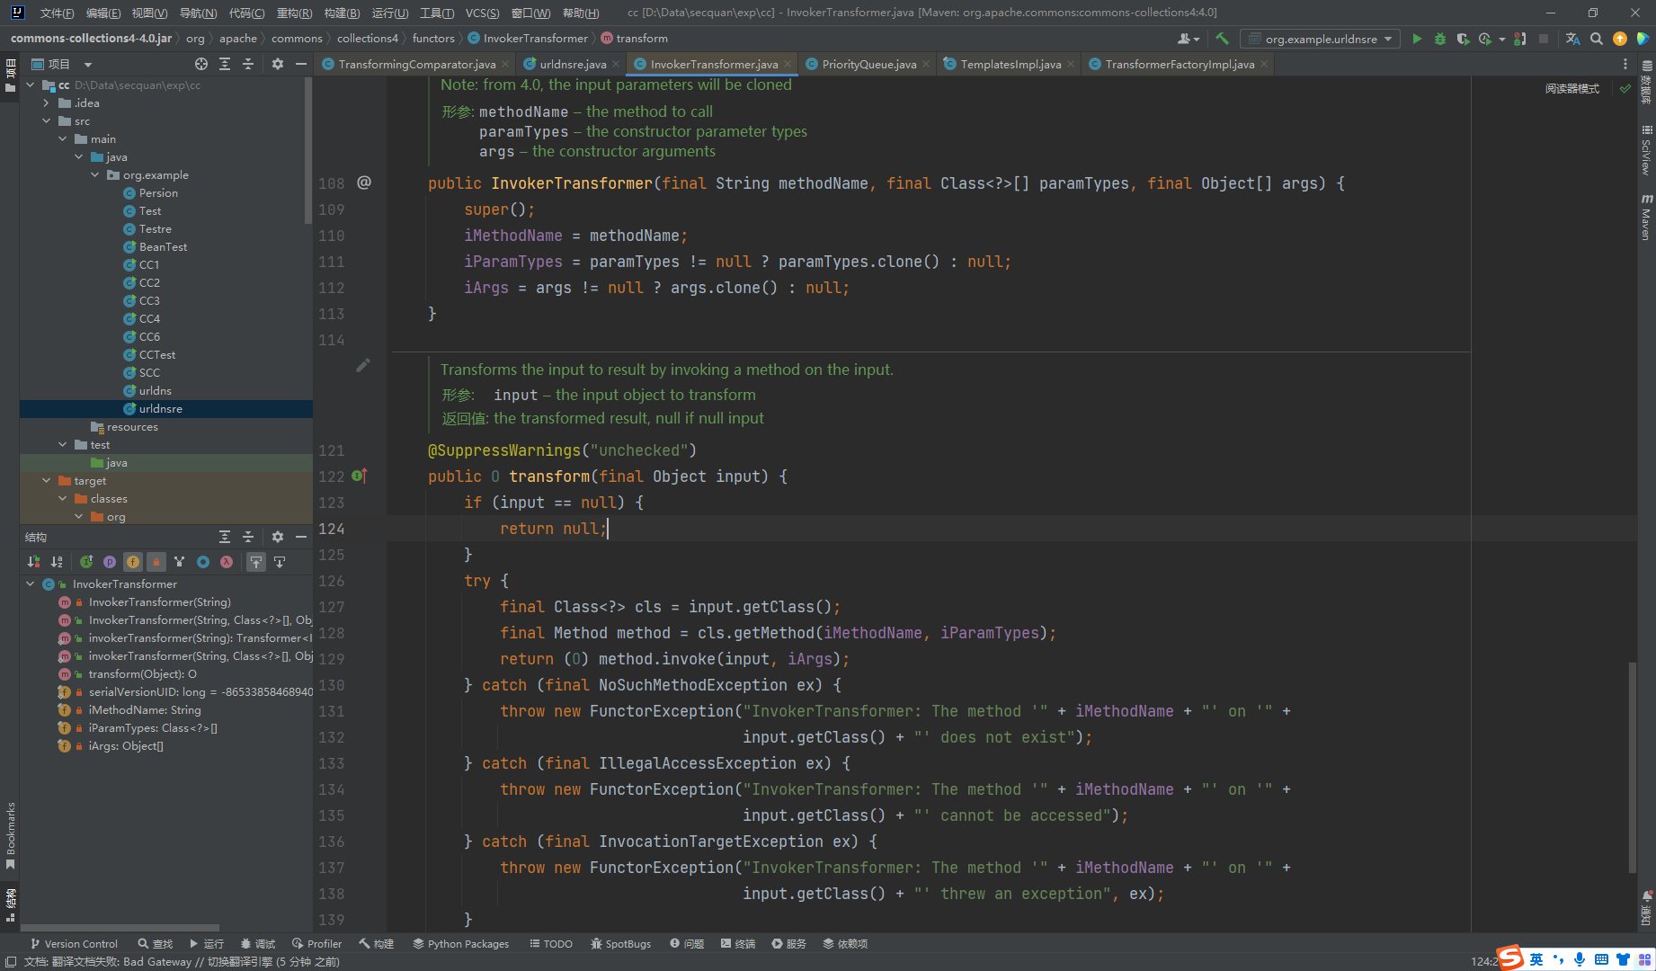Image resolution: width=1656 pixels, height=971 pixels.
Task: Collapse the src folder in project tree
Action: pos(46,120)
